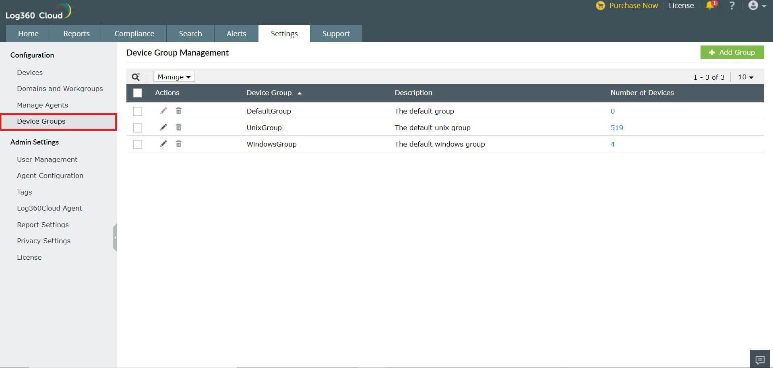The width and height of the screenshot is (773, 368).
Task: Open help using the question mark icon
Action: pyautogui.click(x=732, y=6)
